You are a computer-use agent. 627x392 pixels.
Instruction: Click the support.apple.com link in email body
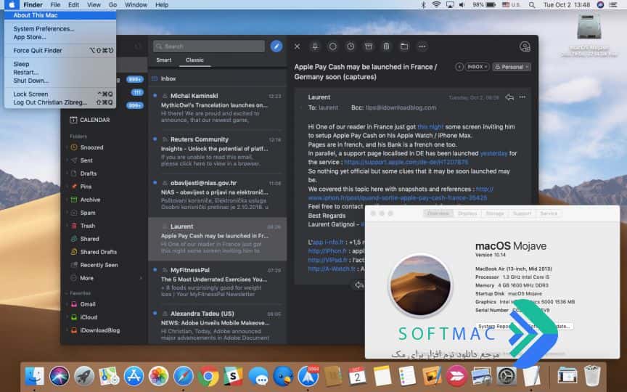tap(406, 162)
